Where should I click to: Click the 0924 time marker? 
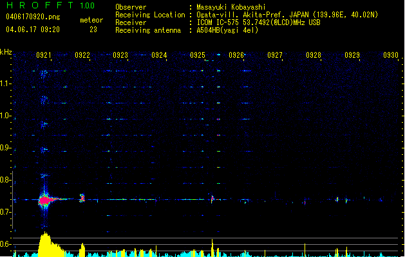point(159,55)
